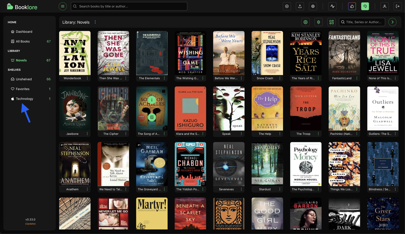This screenshot has height=234, width=405.
Task: Click the activity monitor pulse icon
Action: tap(332, 6)
